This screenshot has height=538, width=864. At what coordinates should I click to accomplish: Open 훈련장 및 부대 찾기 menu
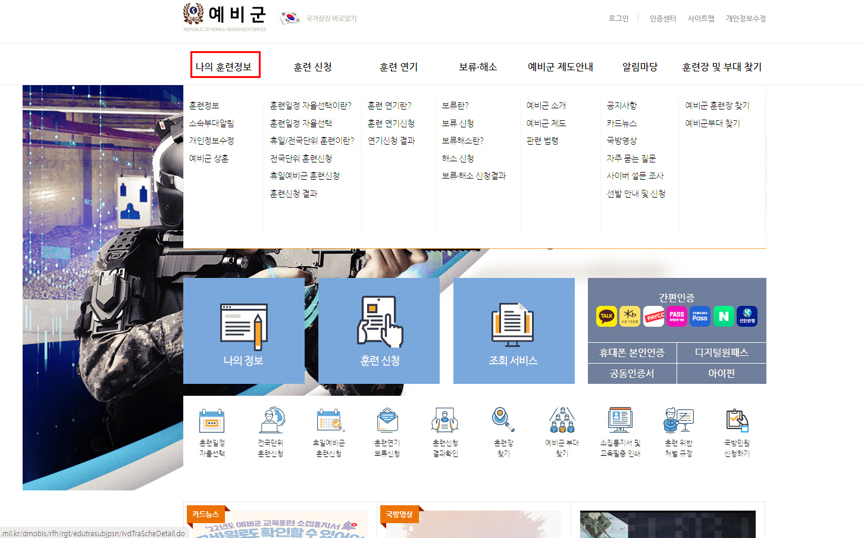(x=722, y=67)
